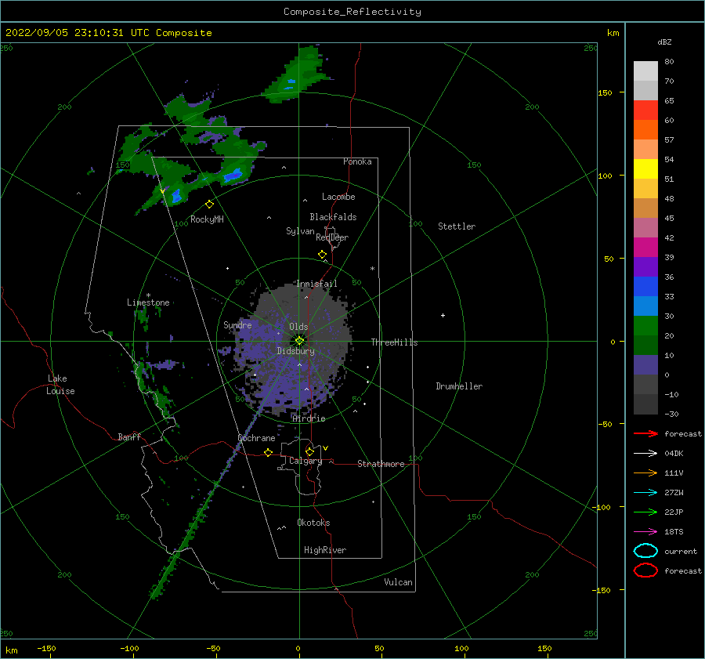Click the orange 111V arrow in legend
Image resolution: width=705 pixels, height=659 pixels.
645,473
